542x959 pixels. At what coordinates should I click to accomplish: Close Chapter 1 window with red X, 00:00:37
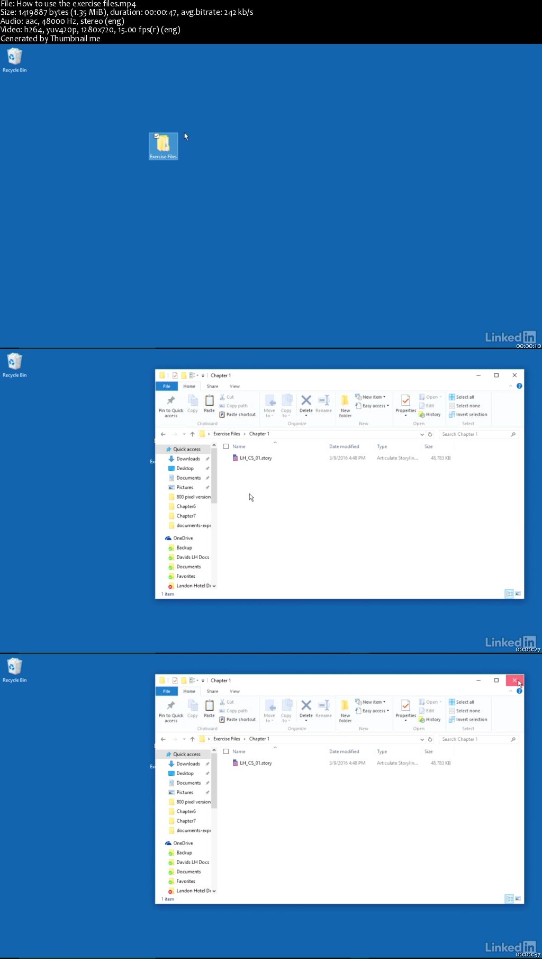tap(514, 680)
